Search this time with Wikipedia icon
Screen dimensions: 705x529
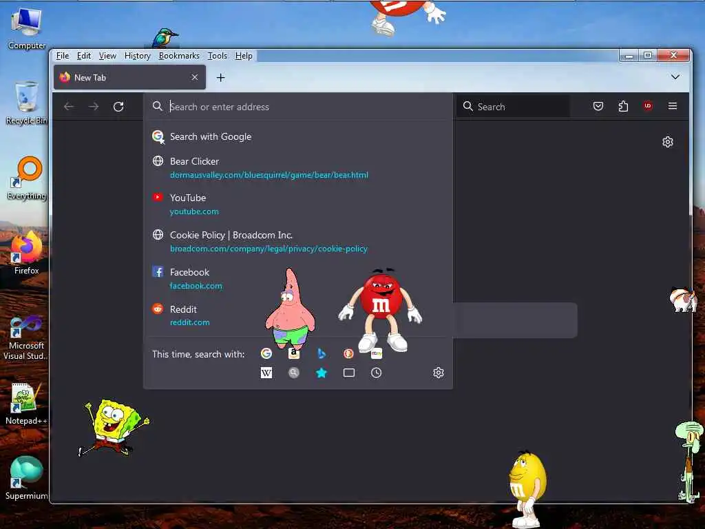tap(266, 373)
